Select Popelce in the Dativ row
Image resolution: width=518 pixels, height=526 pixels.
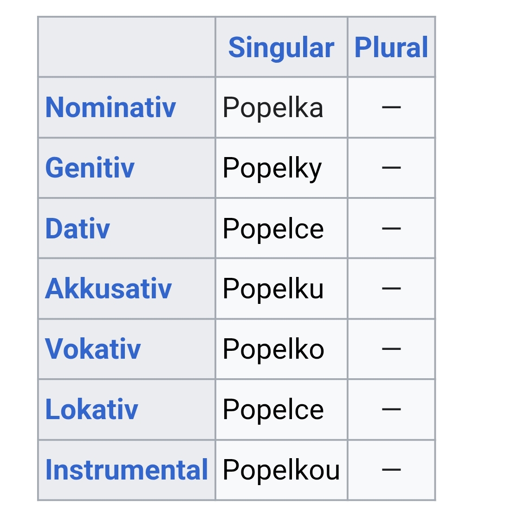point(273,229)
